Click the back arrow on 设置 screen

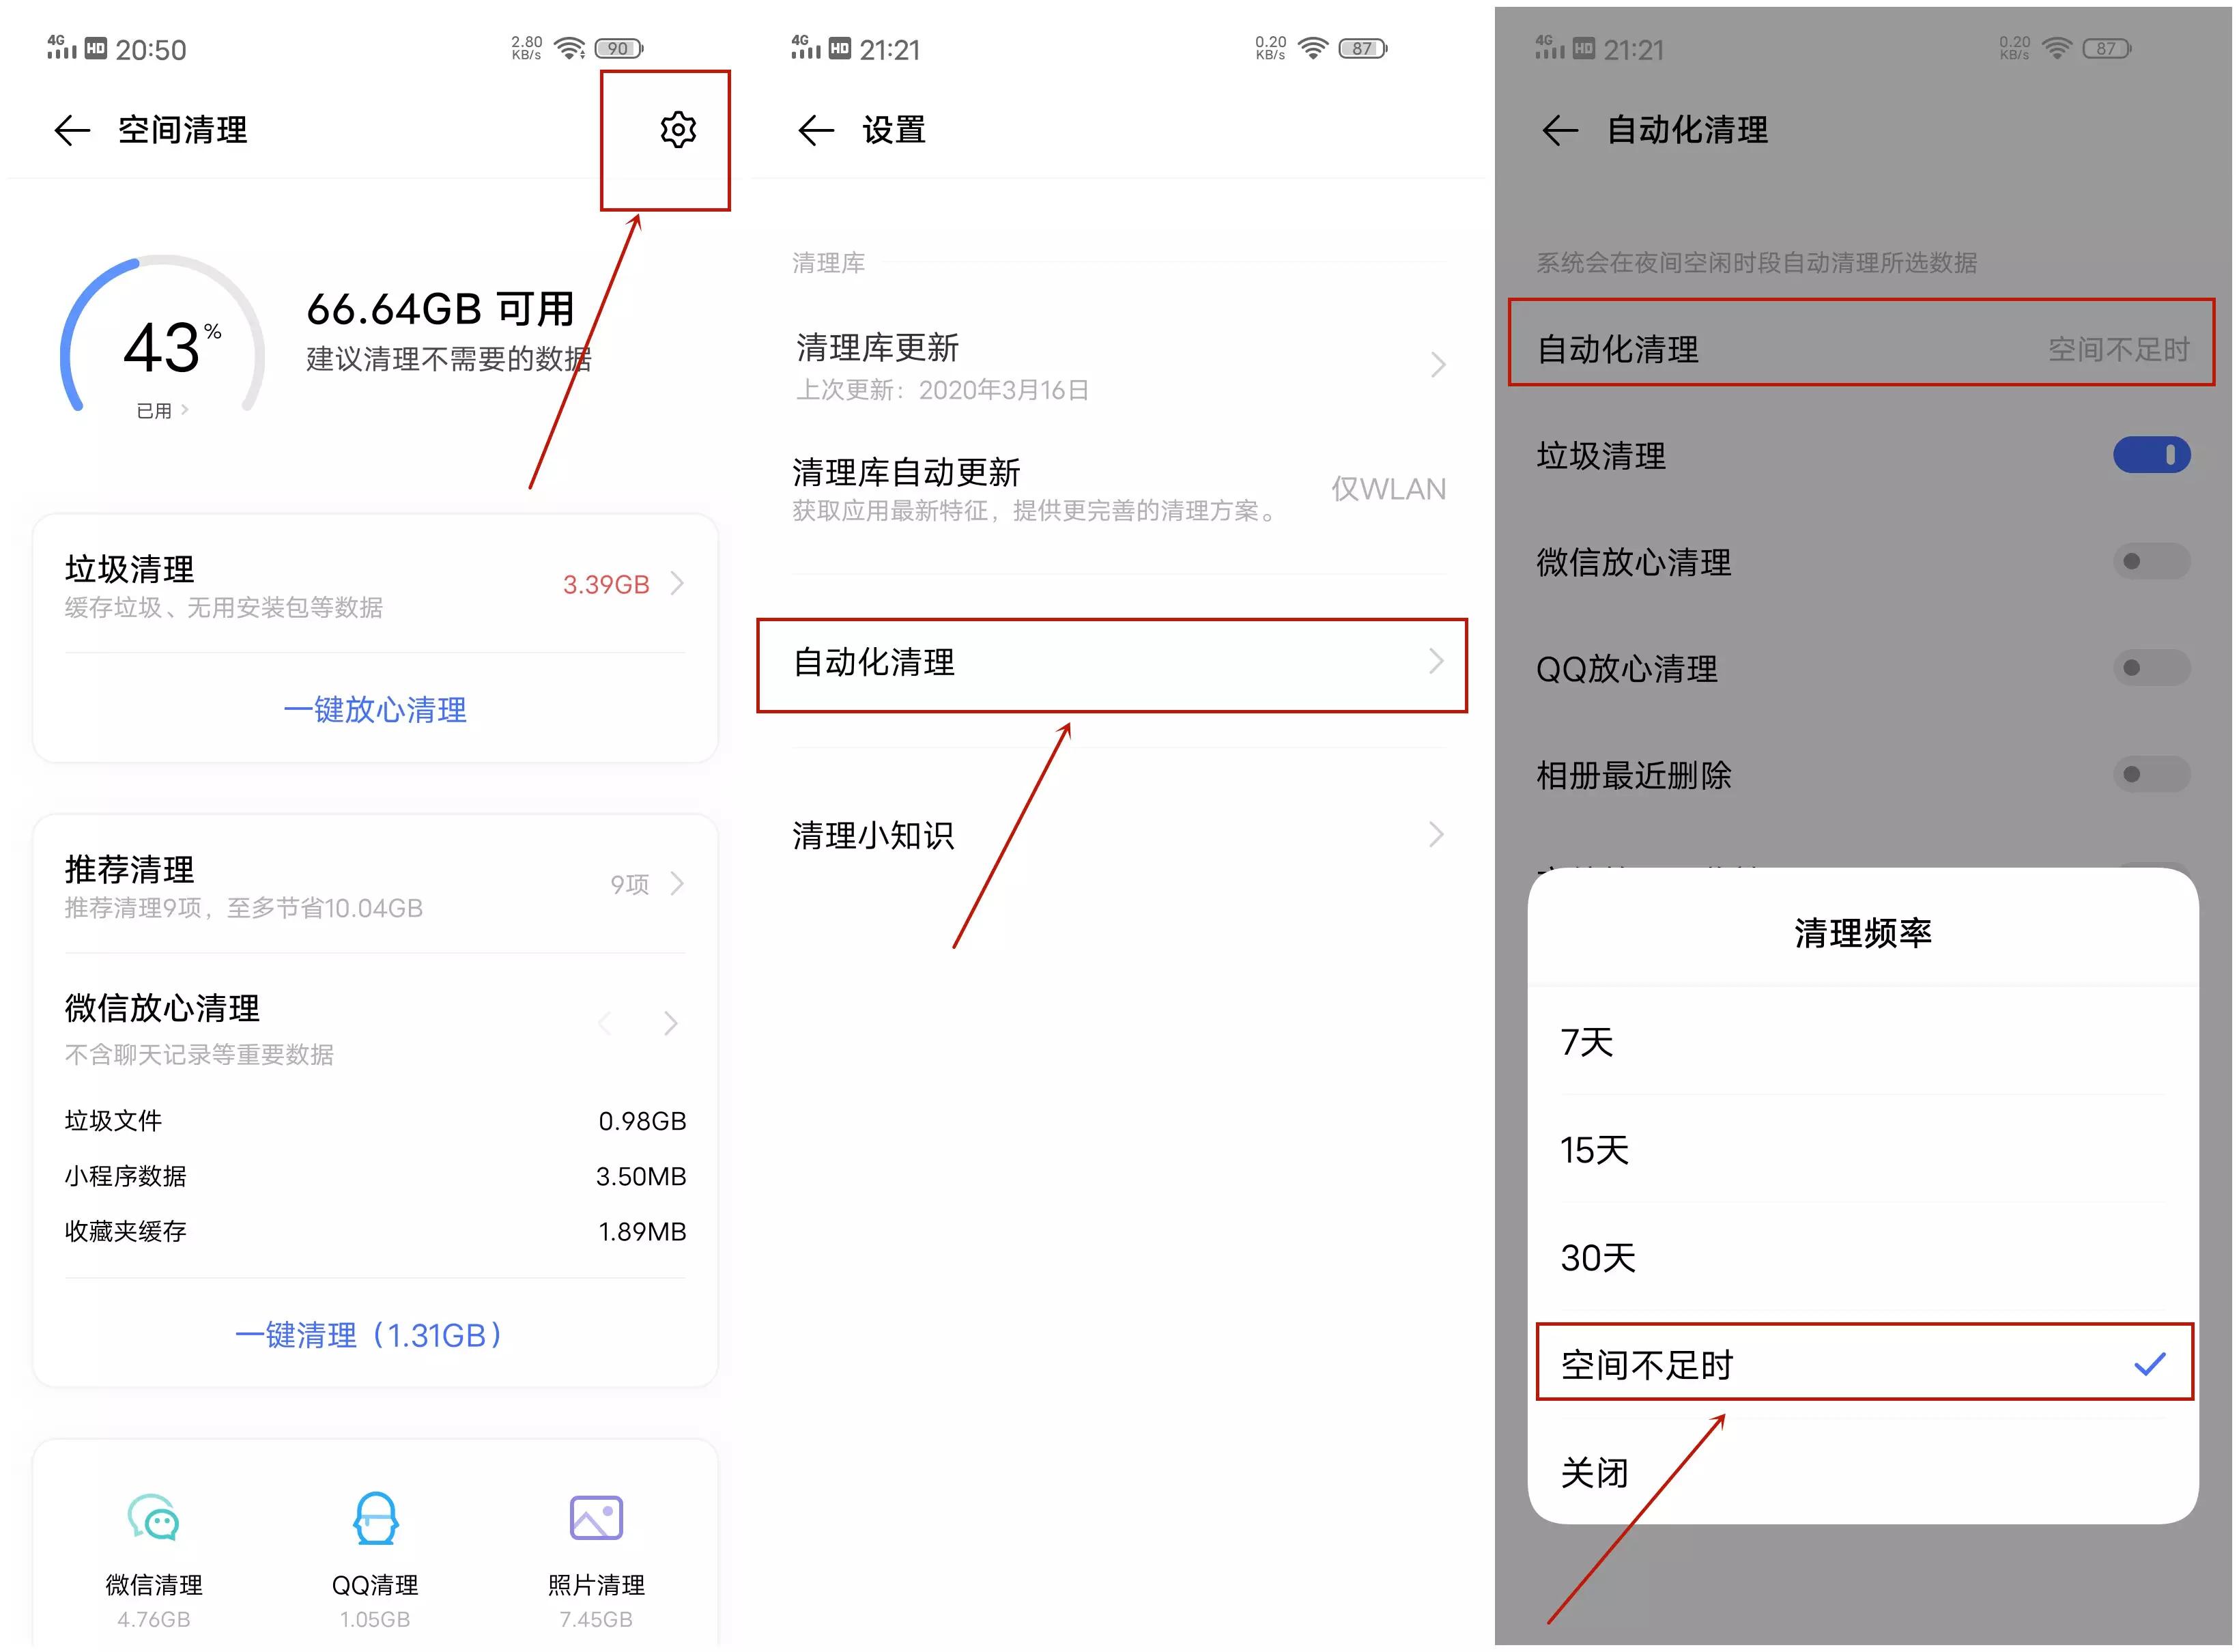[814, 130]
